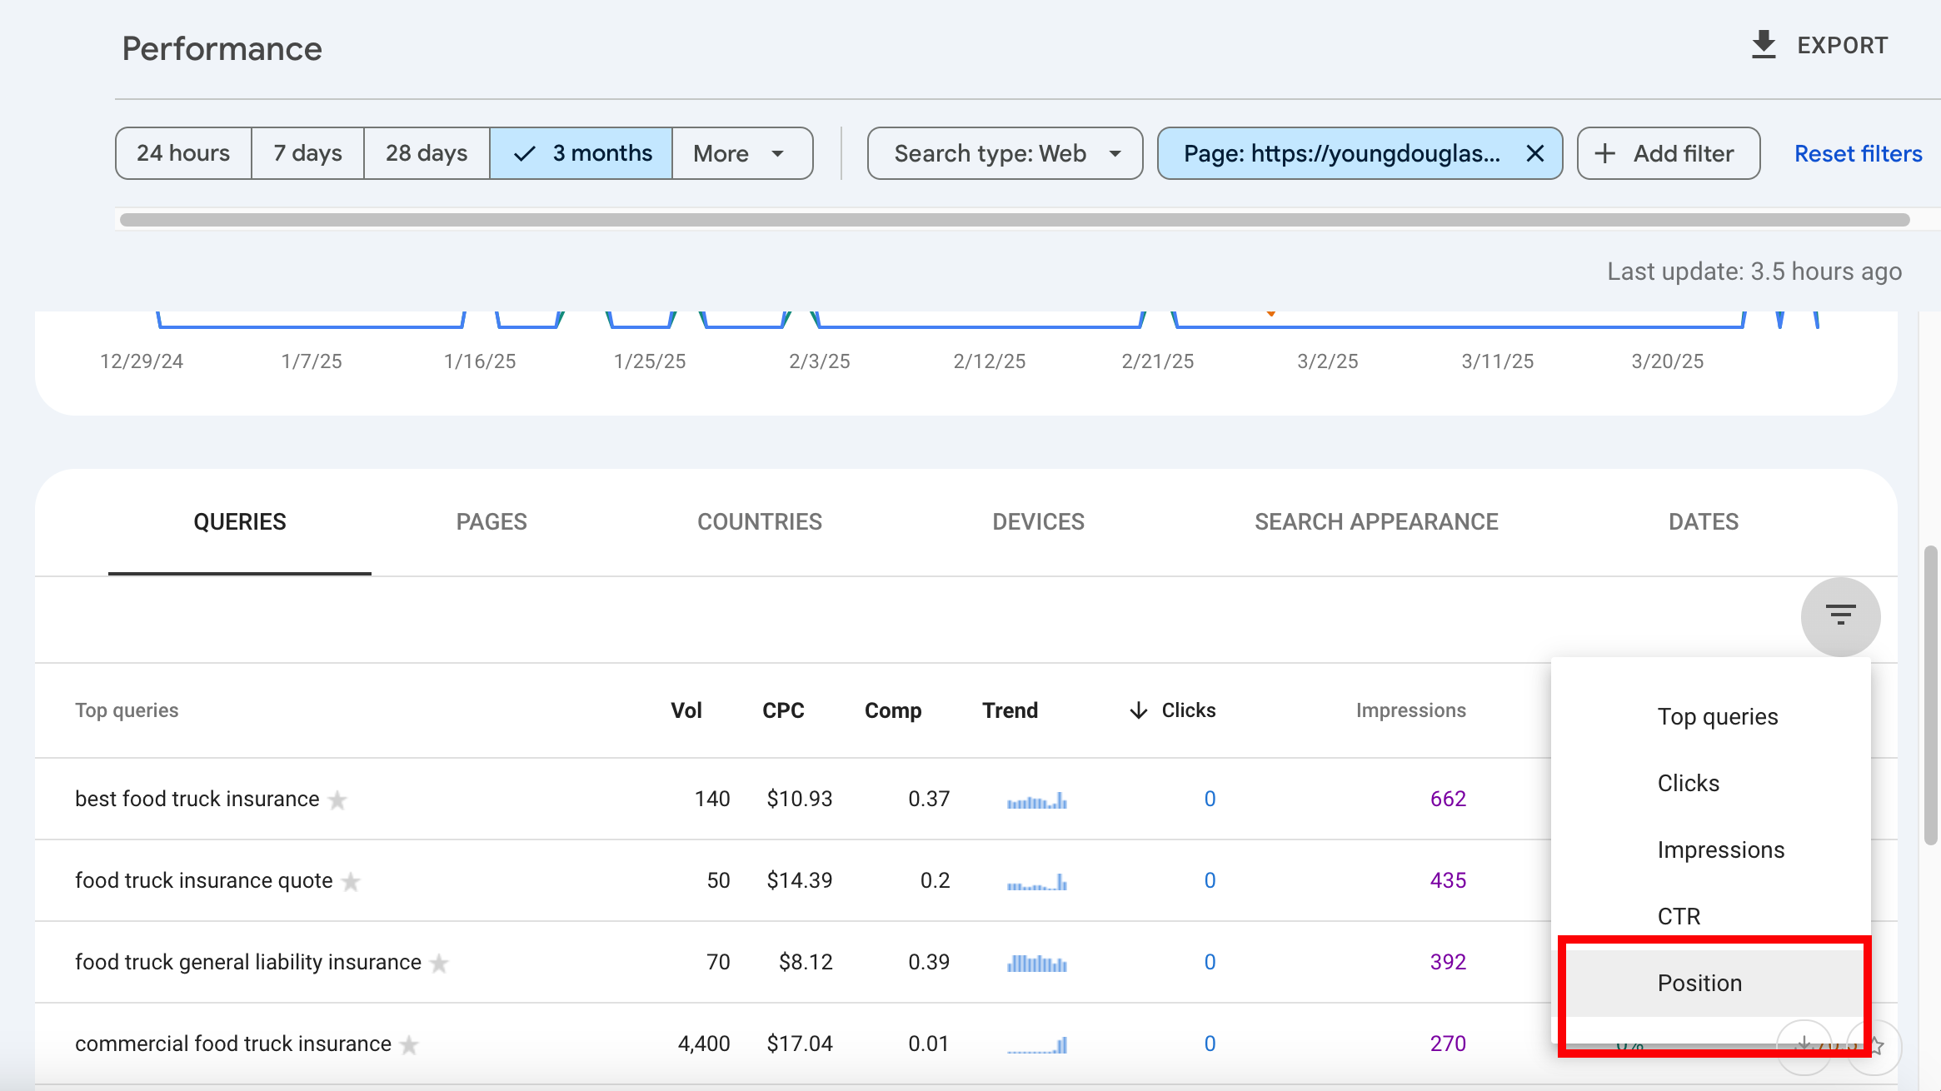Open the Search type: Web dropdown
Image resolution: width=1941 pixels, height=1091 pixels.
pos(1005,153)
